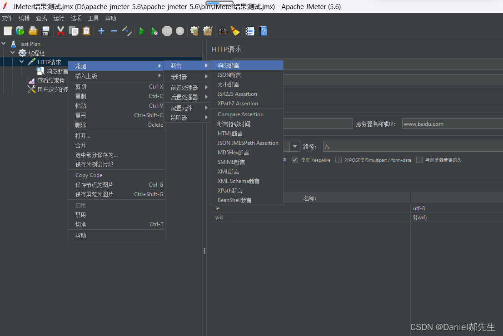Expand the 后置处理器 submenu
This screenshot has width=503, height=336.
(x=187, y=97)
